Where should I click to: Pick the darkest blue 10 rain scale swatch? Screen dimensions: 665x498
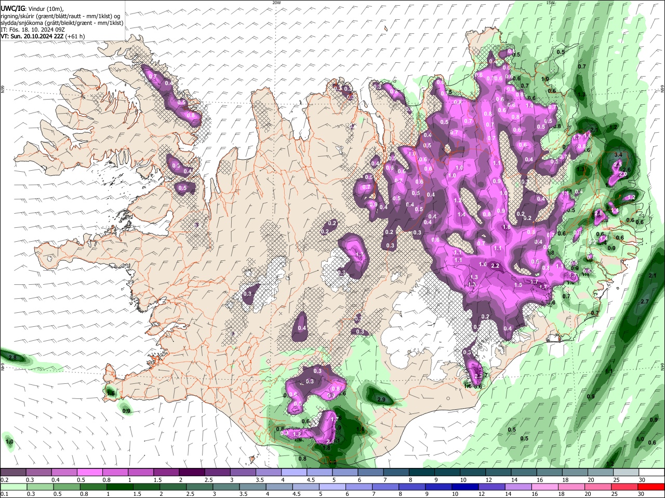point(465,487)
